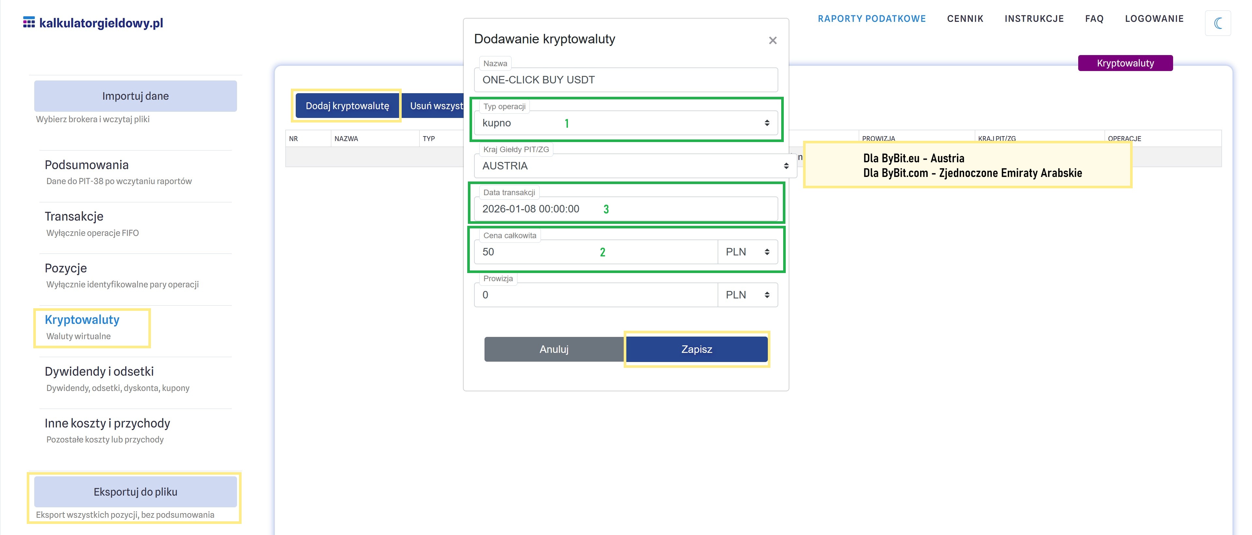This screenshot has width=1252, height=535.
Task: Focus the Data transakcji field
Action: point(626,209)
